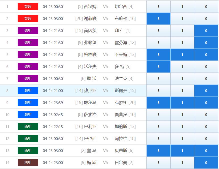This screenshot has width=219, height=169.
Task: Open away team 切尔西
Action: tap(121, 6)
